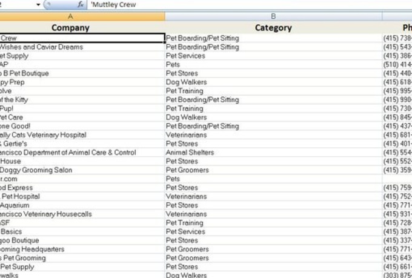This screenshot has width=412, height=278.
Task: Select Pet Boarding/Pet Sitting in Caviar Dreams row
Action: tap(273, 47)
